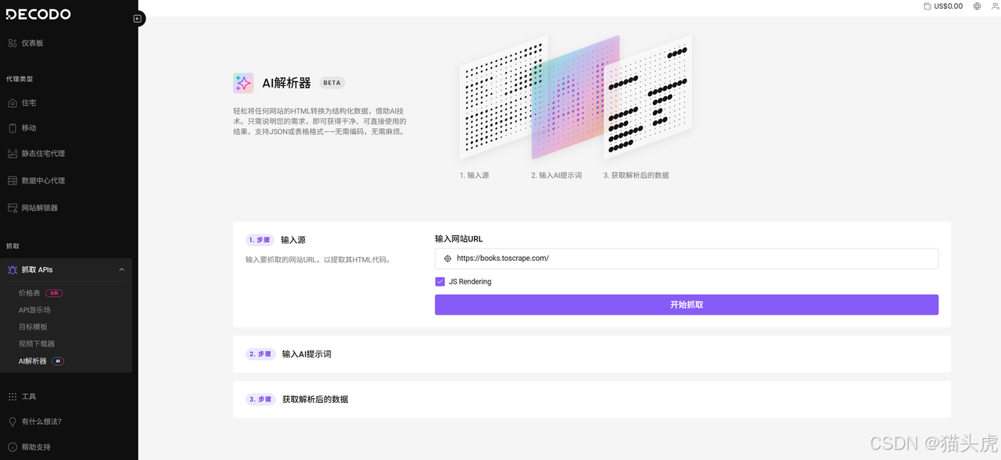
Task: Click the 开始抓取 purple button
Action: [x=687, y=304]
